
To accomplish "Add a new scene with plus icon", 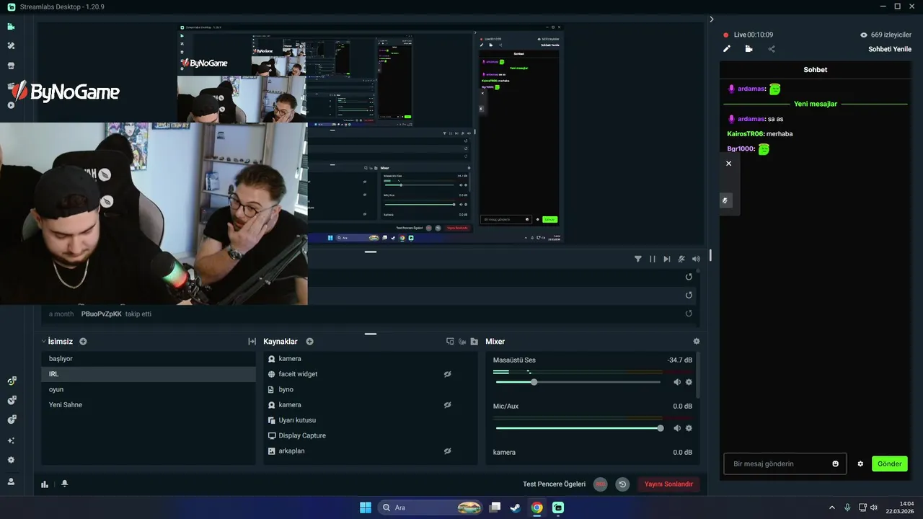I will pyautogui.click(x=83, y=342).
